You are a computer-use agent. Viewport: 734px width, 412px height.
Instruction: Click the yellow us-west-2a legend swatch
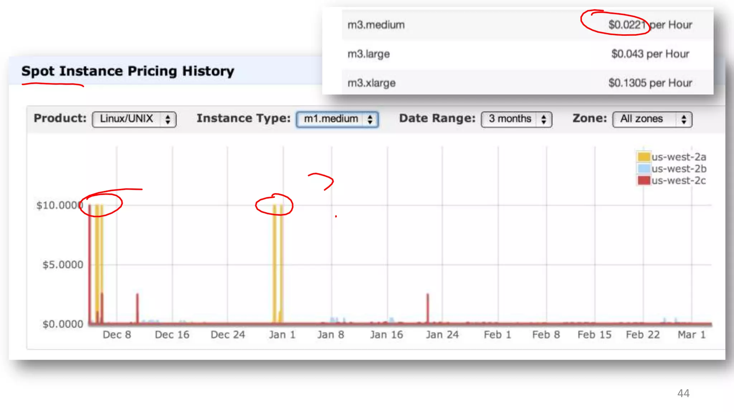(x=644, y=157)
